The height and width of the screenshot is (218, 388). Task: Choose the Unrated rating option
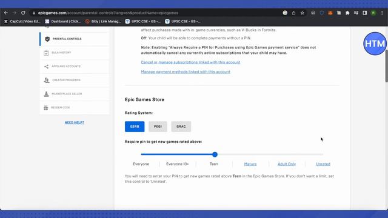(x=323, y=164)
